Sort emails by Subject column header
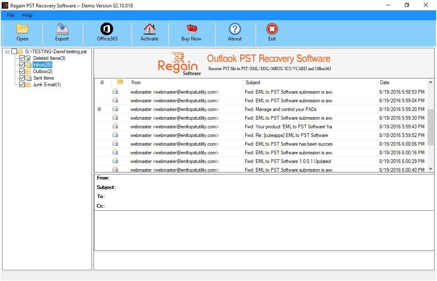This screenshot has width=437, height=281. pos(310,82)
